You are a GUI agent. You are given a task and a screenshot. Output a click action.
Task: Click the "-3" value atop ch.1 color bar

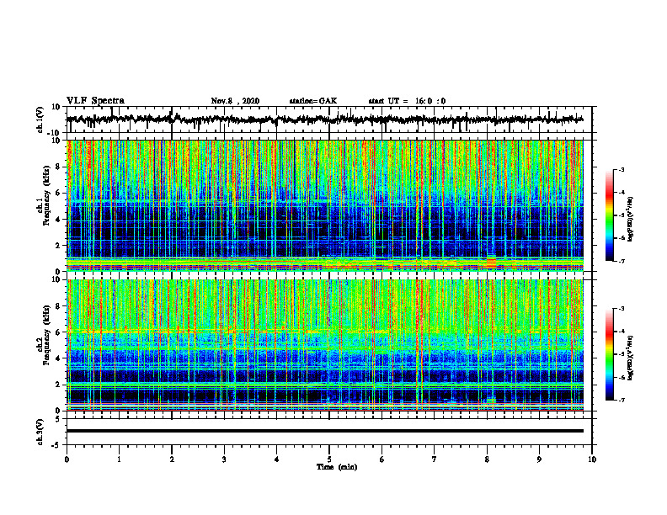coord(621,169)
